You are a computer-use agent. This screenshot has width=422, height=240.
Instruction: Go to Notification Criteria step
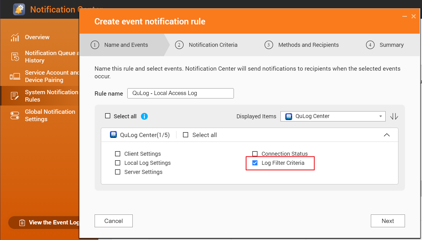coord(213,45)
